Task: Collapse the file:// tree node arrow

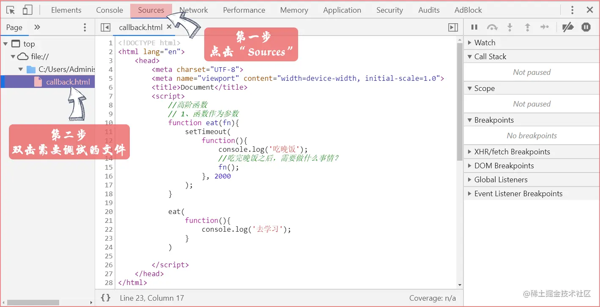Action: 13,57
